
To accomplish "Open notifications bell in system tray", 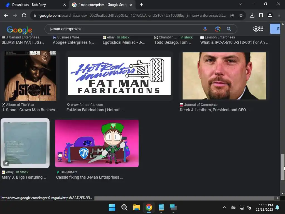I will [x=277, y=207].
